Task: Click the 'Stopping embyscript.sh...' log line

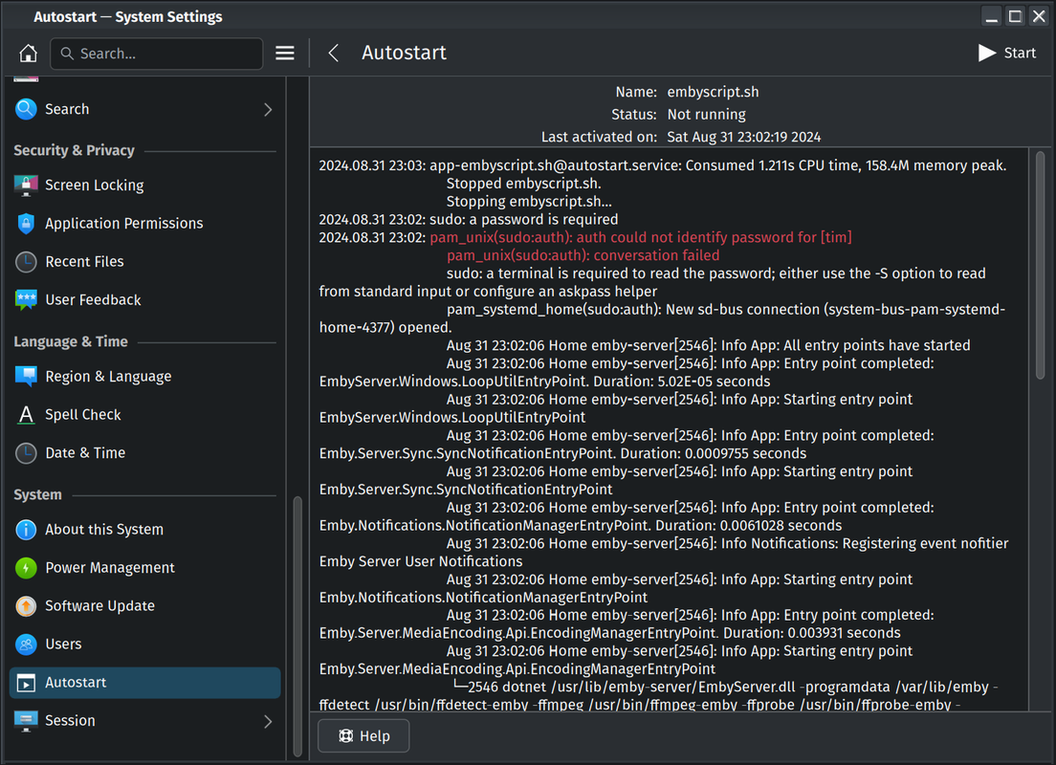Action: point(529,202)
